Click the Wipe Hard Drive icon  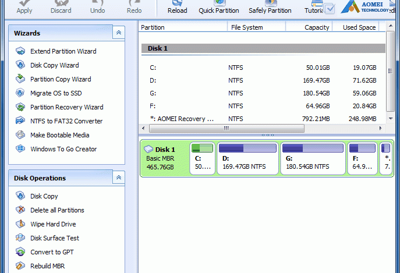[x=20, y=224]
